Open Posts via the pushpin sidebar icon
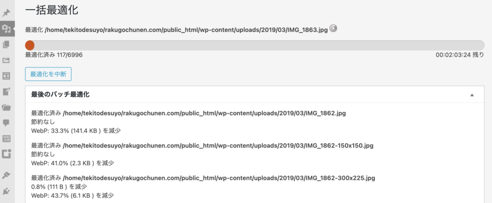The height and width of the screenshot is (203, 492). pyautogui.click(x=6, y=13)
